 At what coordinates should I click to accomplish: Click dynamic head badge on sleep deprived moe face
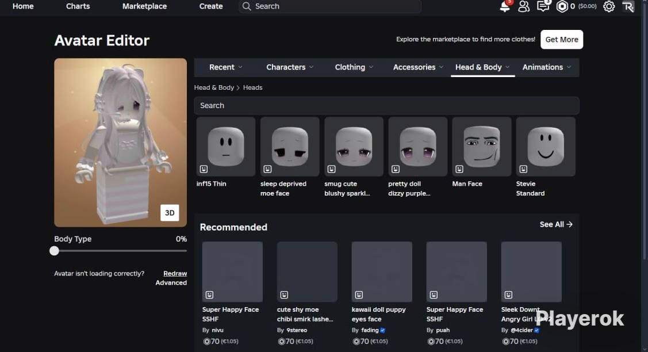[267, 169]
